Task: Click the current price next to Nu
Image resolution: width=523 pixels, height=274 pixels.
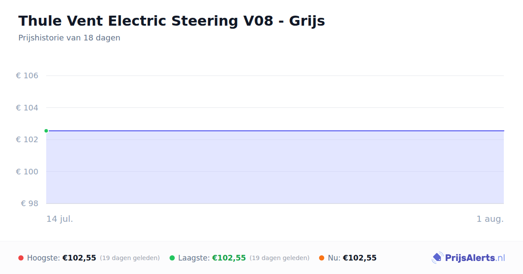Action: (x=360, y=258)
